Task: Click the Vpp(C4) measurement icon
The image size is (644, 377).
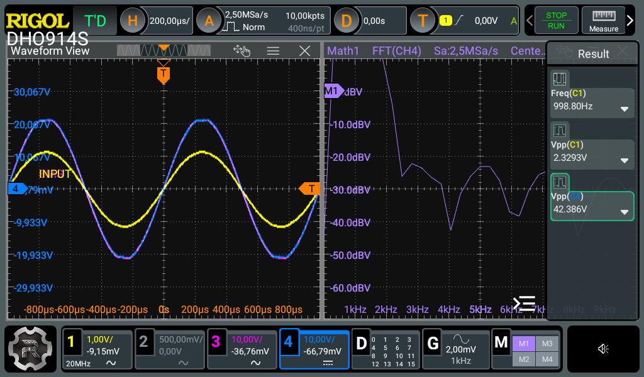Action: point(559,182)
